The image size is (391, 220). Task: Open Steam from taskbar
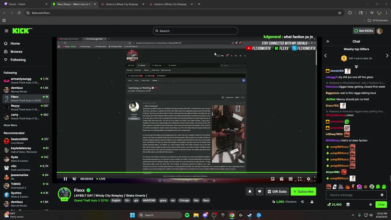tap(250, 215)
